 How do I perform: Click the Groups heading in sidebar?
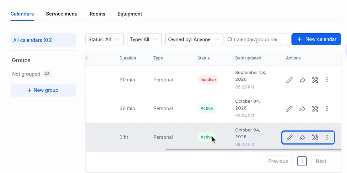(x=21, y=60)
